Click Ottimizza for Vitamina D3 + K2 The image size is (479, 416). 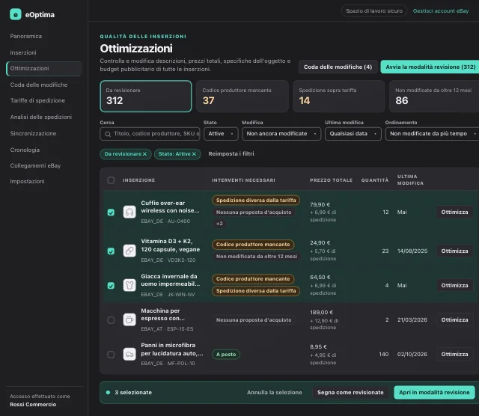[454, 251]
